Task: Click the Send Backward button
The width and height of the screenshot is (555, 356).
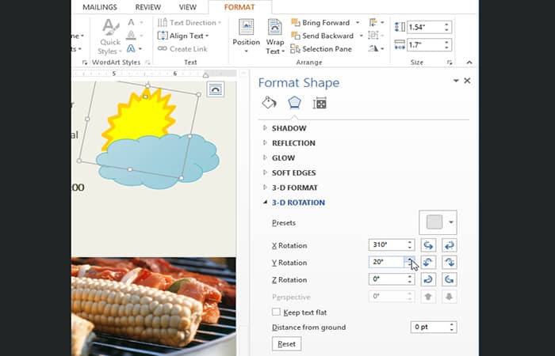Action: click(x=323, y=36)
